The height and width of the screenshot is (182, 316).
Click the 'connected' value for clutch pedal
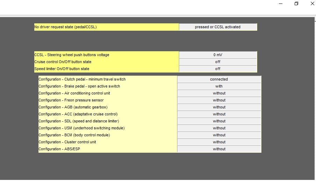pyautogui.click(x=219, y=79)
